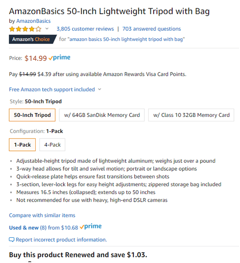Click the star rating icons
Image resolution: width=240 pixels, height=263 pixels.
25,29
